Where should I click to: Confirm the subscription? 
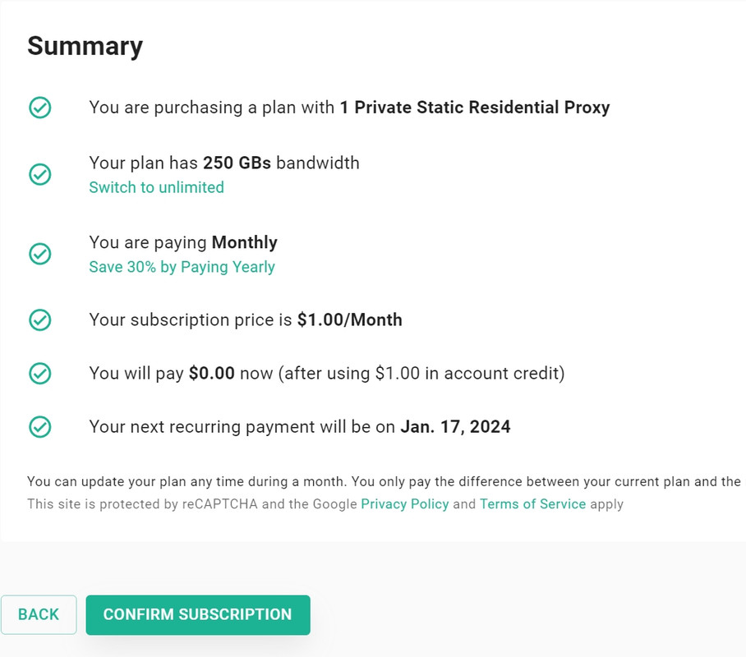pyautogui.click(x=198, y=614)
